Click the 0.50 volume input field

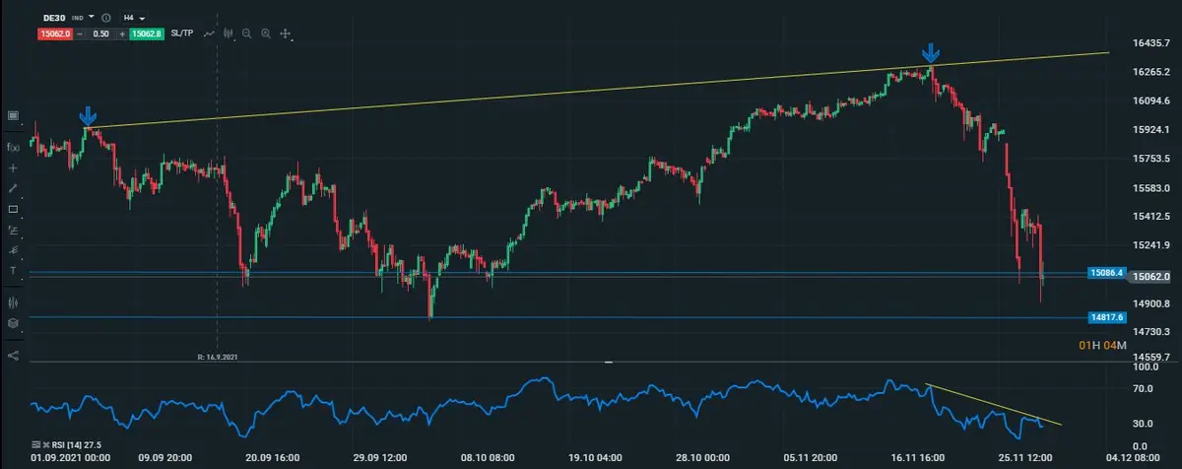[99, 33]
